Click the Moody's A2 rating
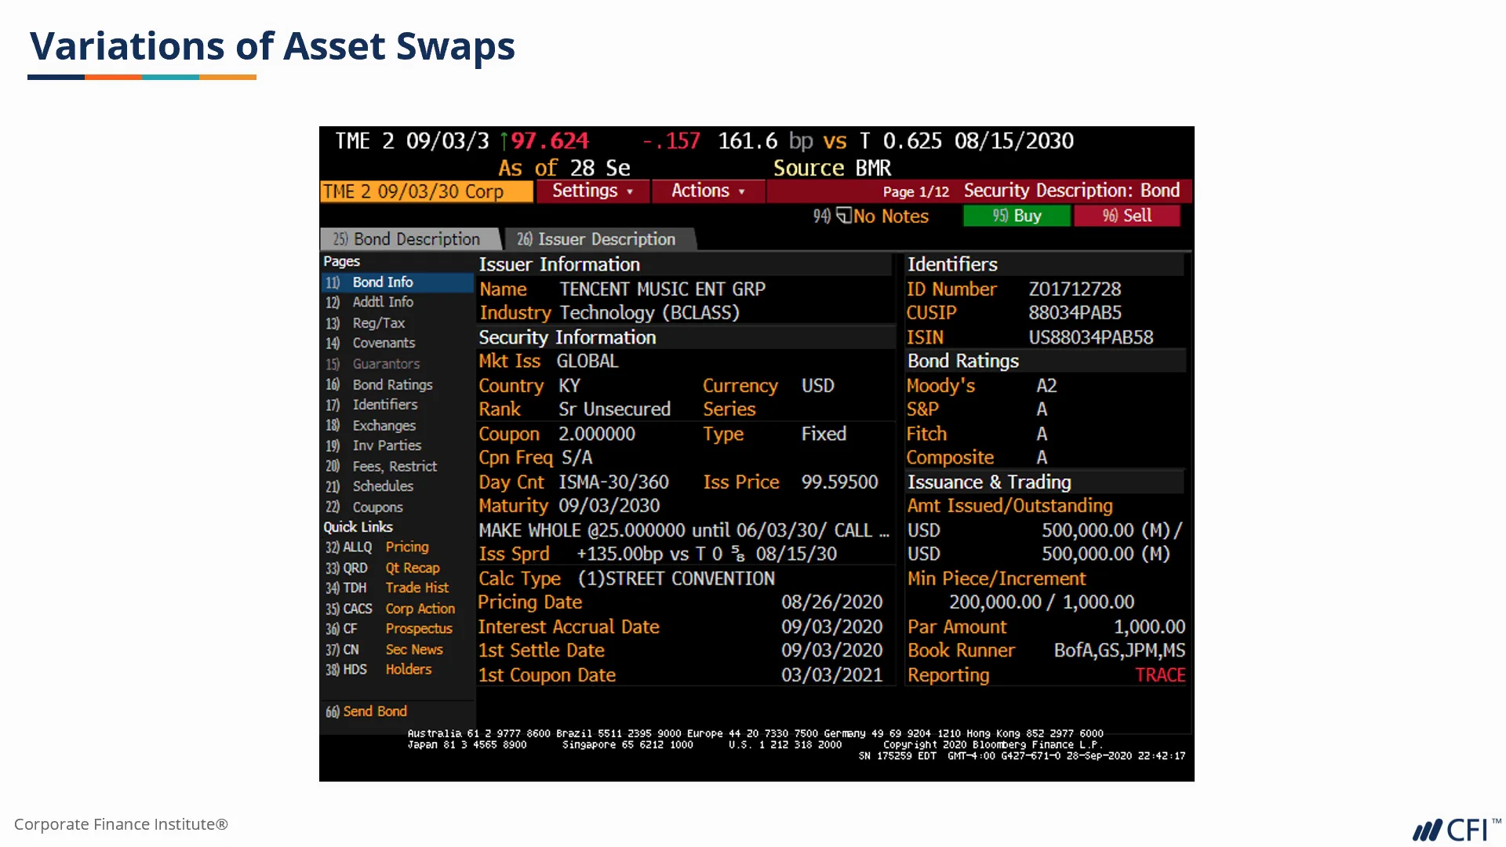This screenshot has width=1506, height=847. pyautogui.click(x=1046, y=386)
